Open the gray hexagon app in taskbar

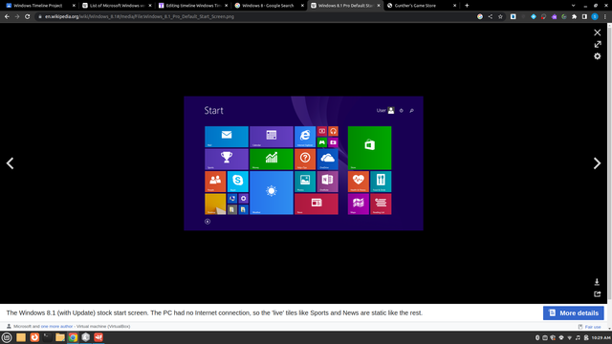(x=86, y=337)
